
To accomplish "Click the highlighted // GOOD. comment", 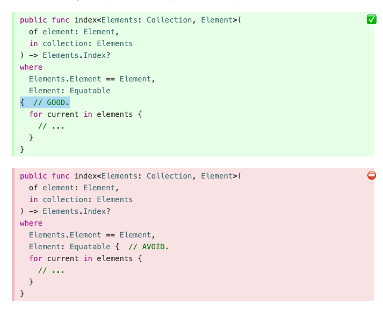I will 51,102.
